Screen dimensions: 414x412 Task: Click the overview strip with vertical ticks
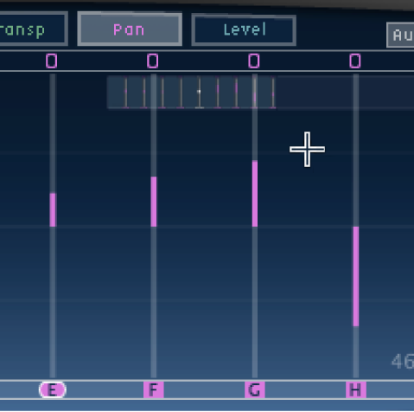[191, 93]
